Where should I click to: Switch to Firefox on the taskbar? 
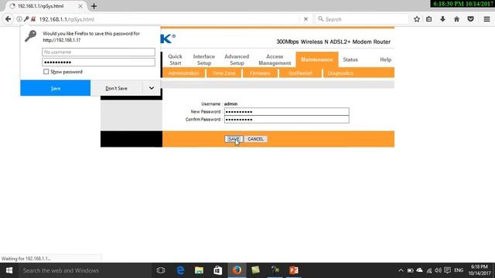[237, 270]
